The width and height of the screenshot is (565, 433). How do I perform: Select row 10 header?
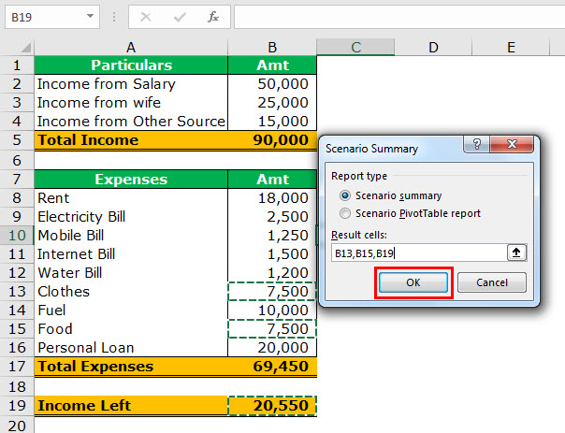(17, 236)
